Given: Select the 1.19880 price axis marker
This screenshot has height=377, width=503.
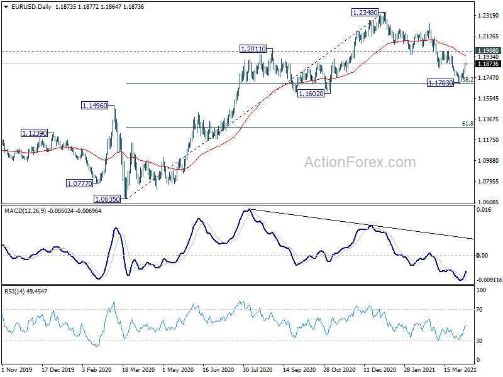Looking at the screenshot, I should tap(488, 51).
